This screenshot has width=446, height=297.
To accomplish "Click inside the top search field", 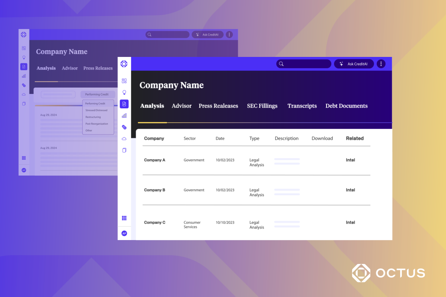I will [303, 64].
